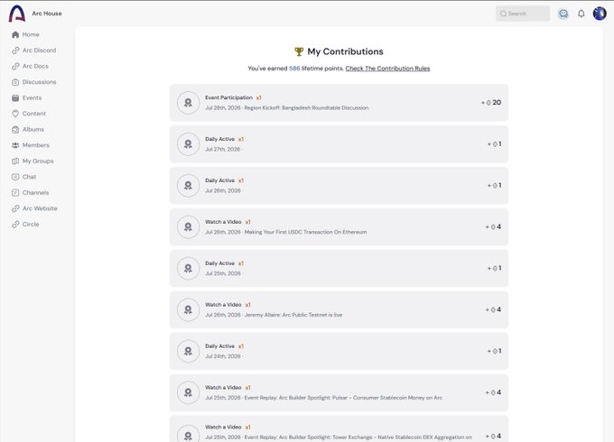
Task: Open Arc Discord link text
Action: [x=39, y=51]
